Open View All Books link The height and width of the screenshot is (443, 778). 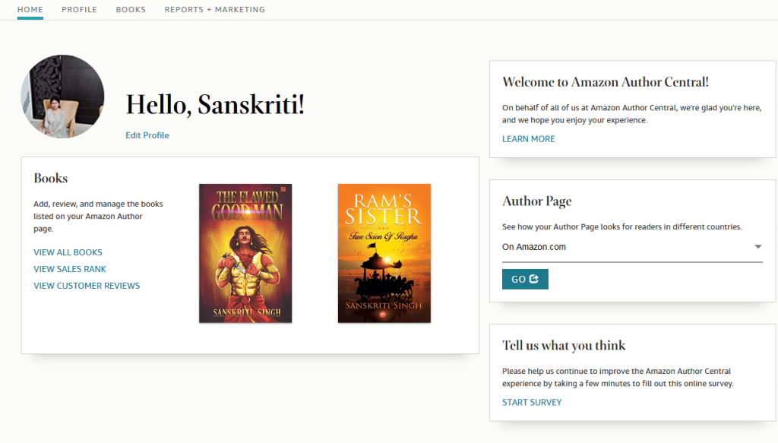(68, 252)
